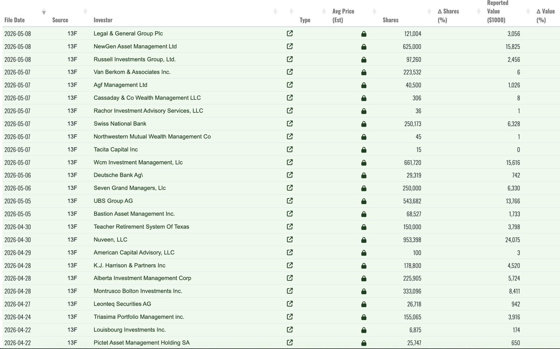
Task: Sort by File Date column header
Action: 14,20
